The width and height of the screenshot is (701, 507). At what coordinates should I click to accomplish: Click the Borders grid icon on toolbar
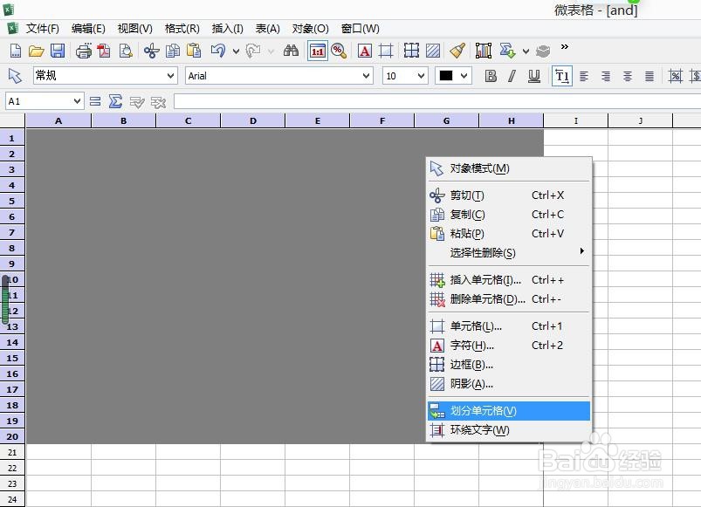[x=410, y=51]
